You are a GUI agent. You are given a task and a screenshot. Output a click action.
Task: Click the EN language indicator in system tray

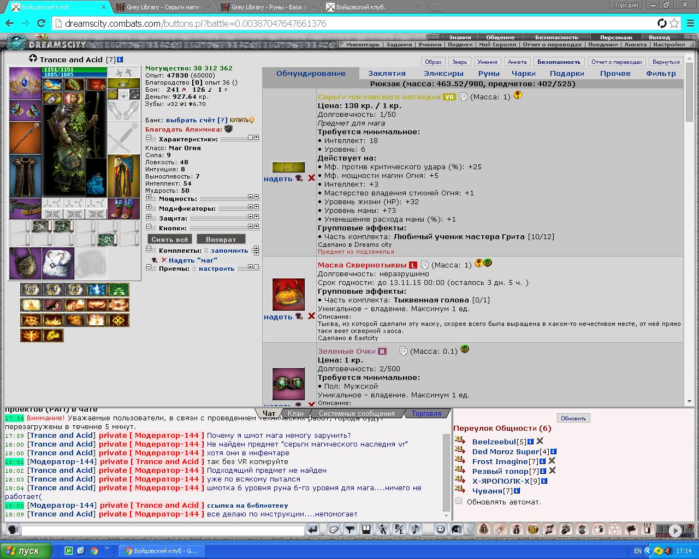637,551
